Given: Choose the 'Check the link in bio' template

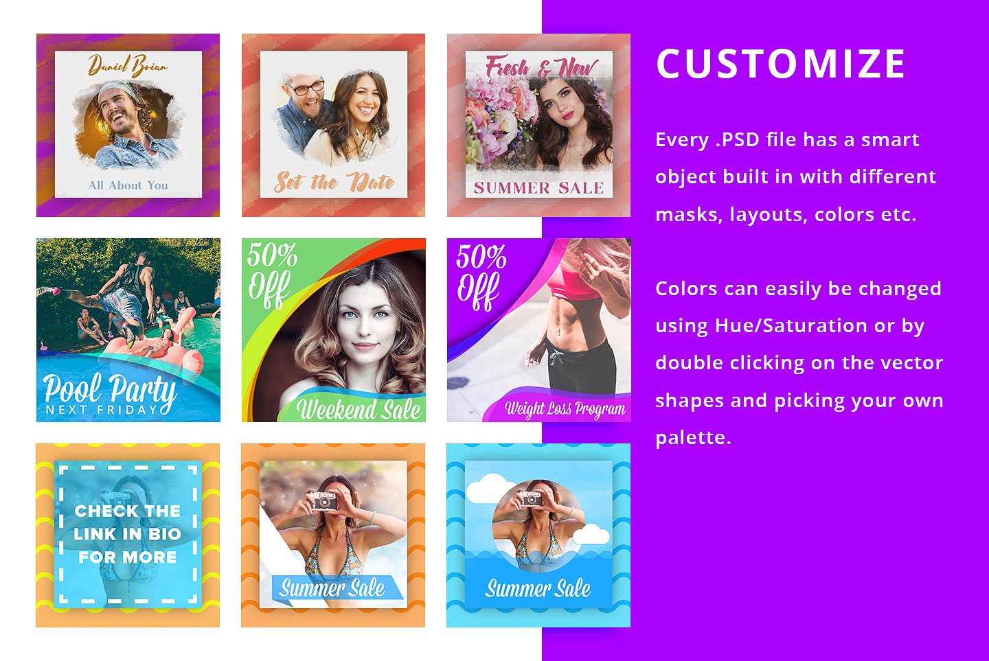Looking at the screenshot, I should pyautogui.click(x=128, y=535).
